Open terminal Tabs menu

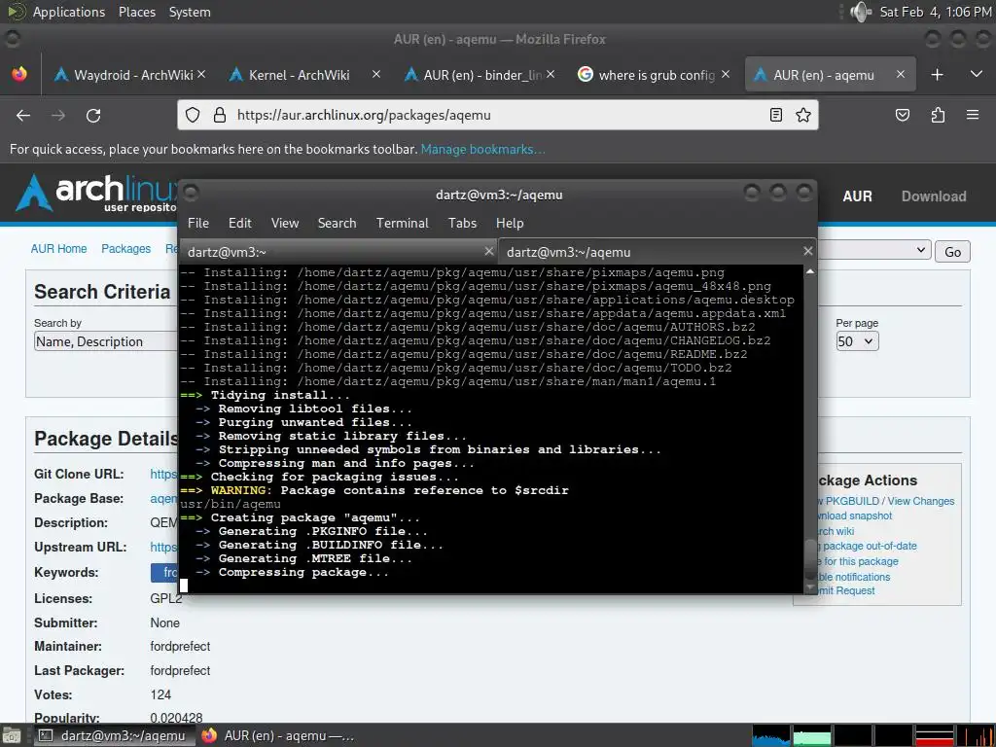(x=462, y=223)
